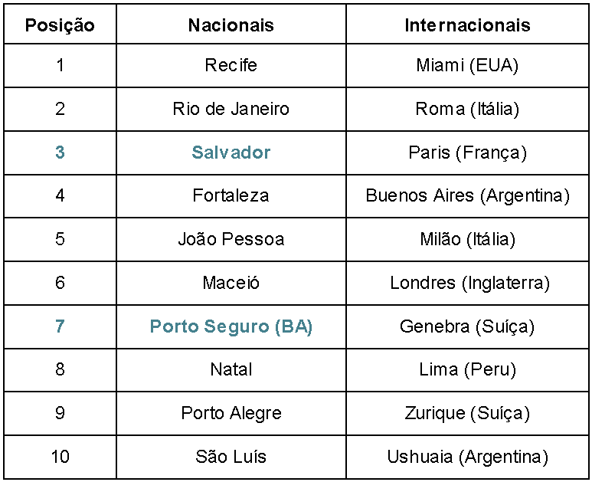Screen dimensions: 592x482
Task: Click the Nacionais column header
Action: click(x=231, y=25)
